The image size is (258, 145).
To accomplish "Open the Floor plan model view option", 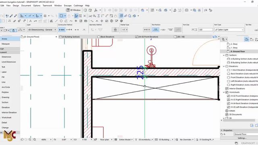I will (104, 140).
